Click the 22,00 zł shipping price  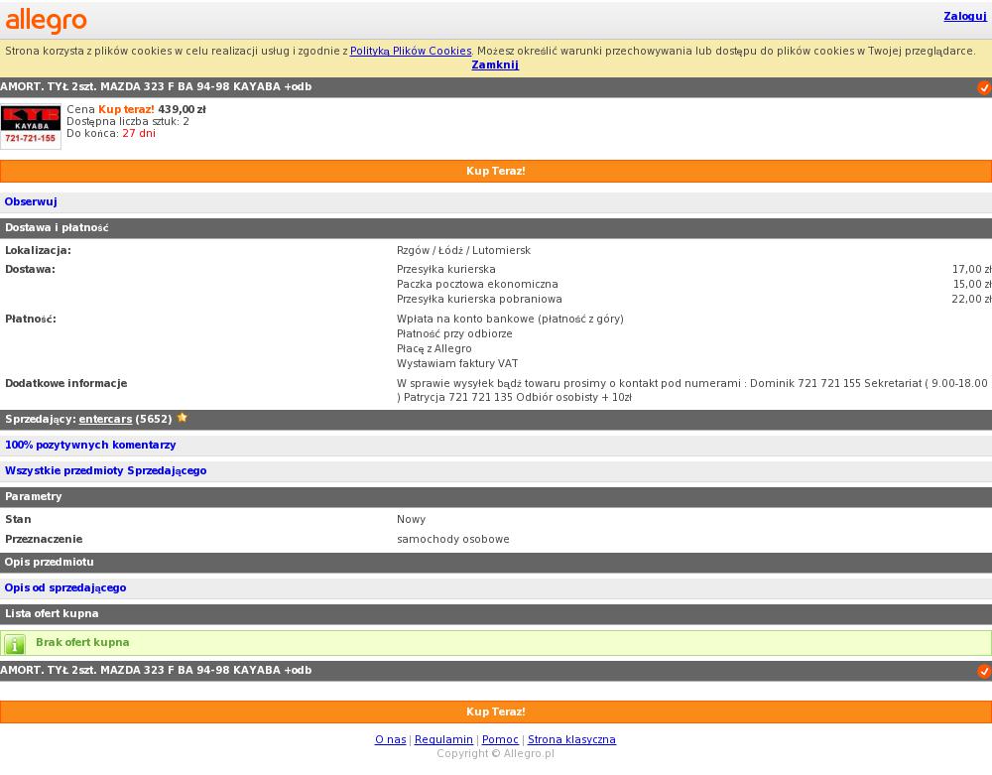click(972, 300)
